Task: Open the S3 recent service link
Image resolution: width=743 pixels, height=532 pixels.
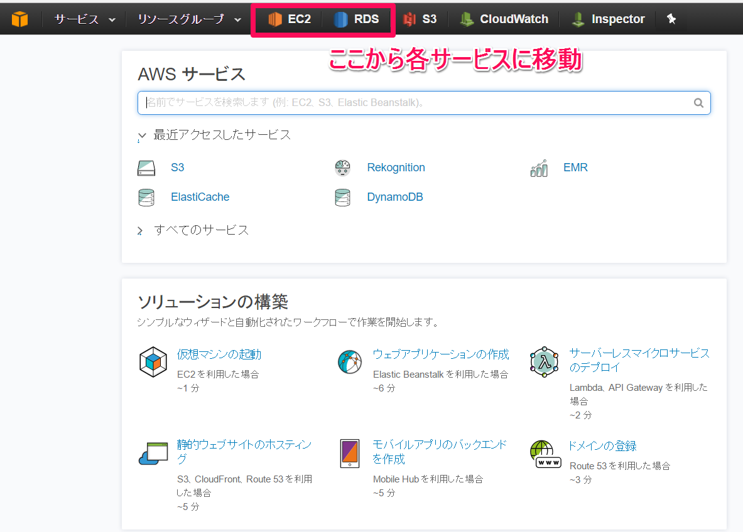Action: click(177, 168)
